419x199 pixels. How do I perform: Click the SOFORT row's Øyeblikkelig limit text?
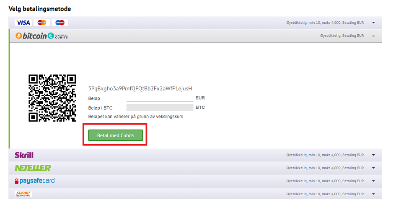325,194
